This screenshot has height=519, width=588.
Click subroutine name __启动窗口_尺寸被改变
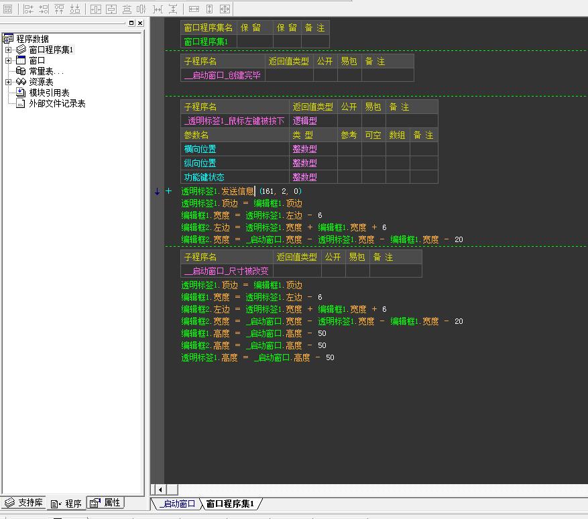[227, 271]
